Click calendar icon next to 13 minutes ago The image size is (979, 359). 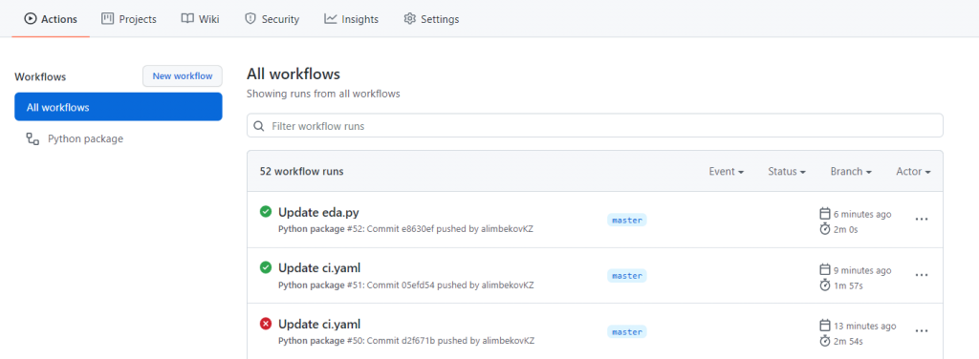point(825,326)
